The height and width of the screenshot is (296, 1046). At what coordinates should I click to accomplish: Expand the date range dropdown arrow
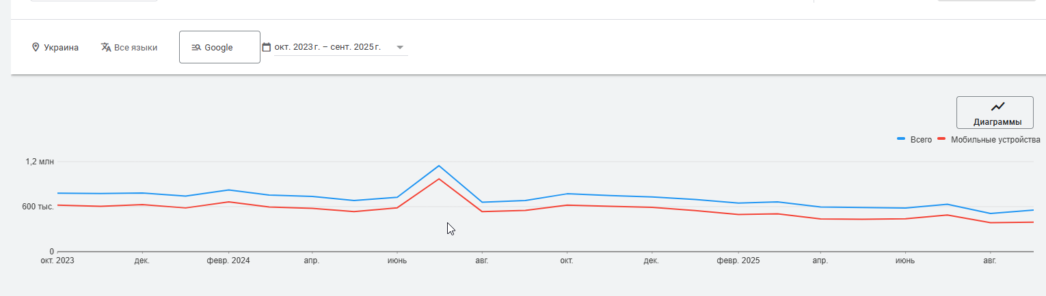tap(400, 48)
